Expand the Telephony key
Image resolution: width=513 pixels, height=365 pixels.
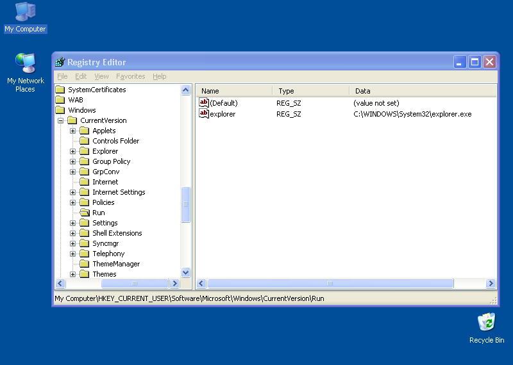(72, 254)
